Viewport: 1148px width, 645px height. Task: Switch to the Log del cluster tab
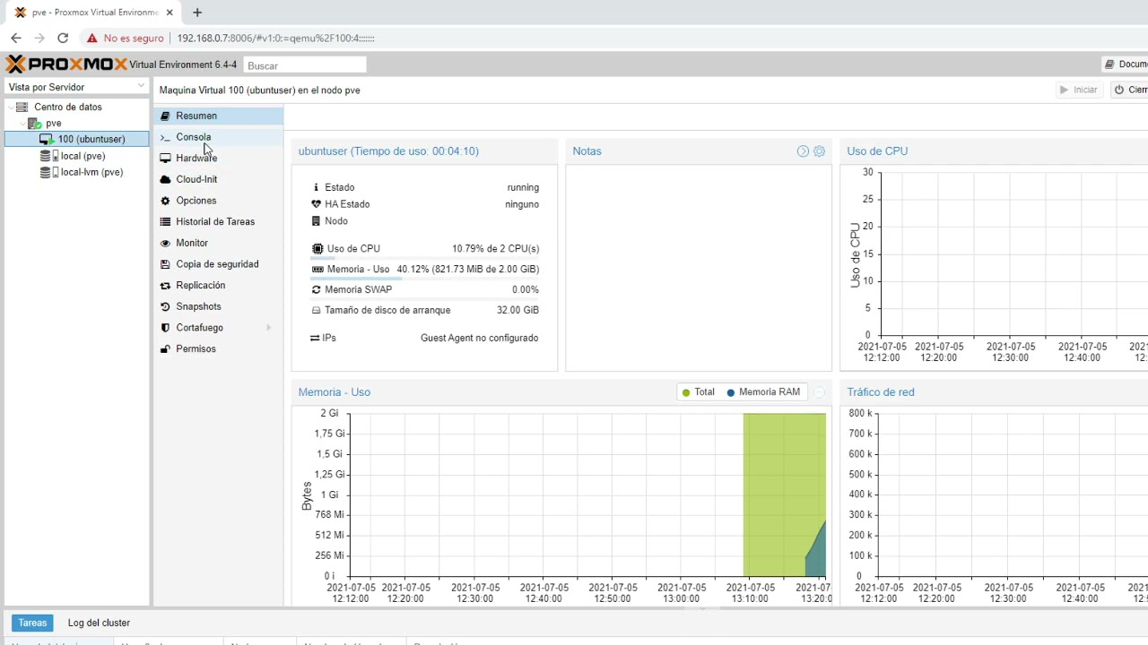click(99, 623)
